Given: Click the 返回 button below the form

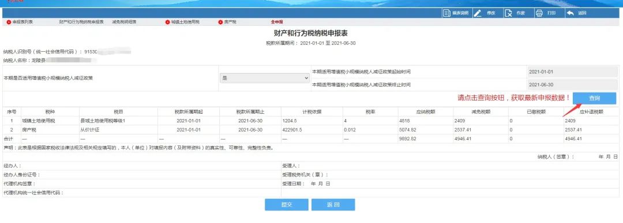Looking at the screenshot, I should 333,205.
